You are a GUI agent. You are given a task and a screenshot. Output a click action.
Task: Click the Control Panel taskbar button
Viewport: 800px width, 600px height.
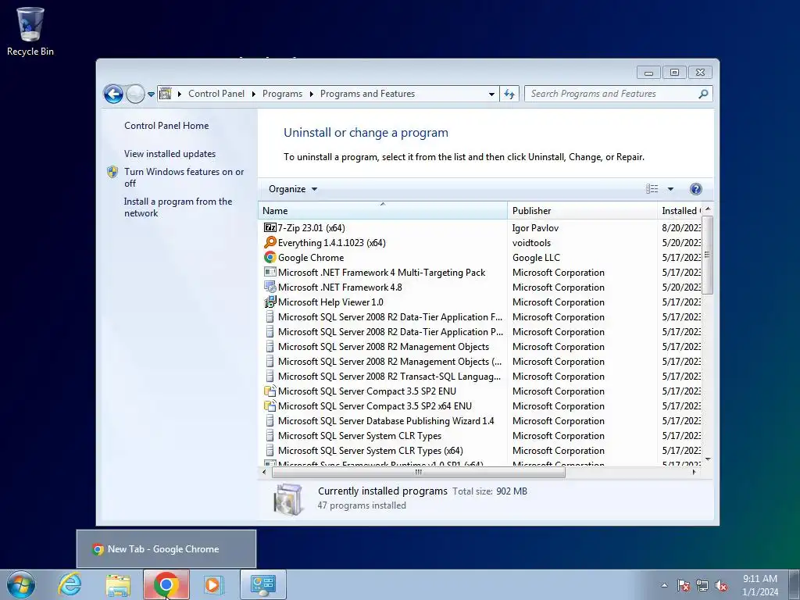263,584
